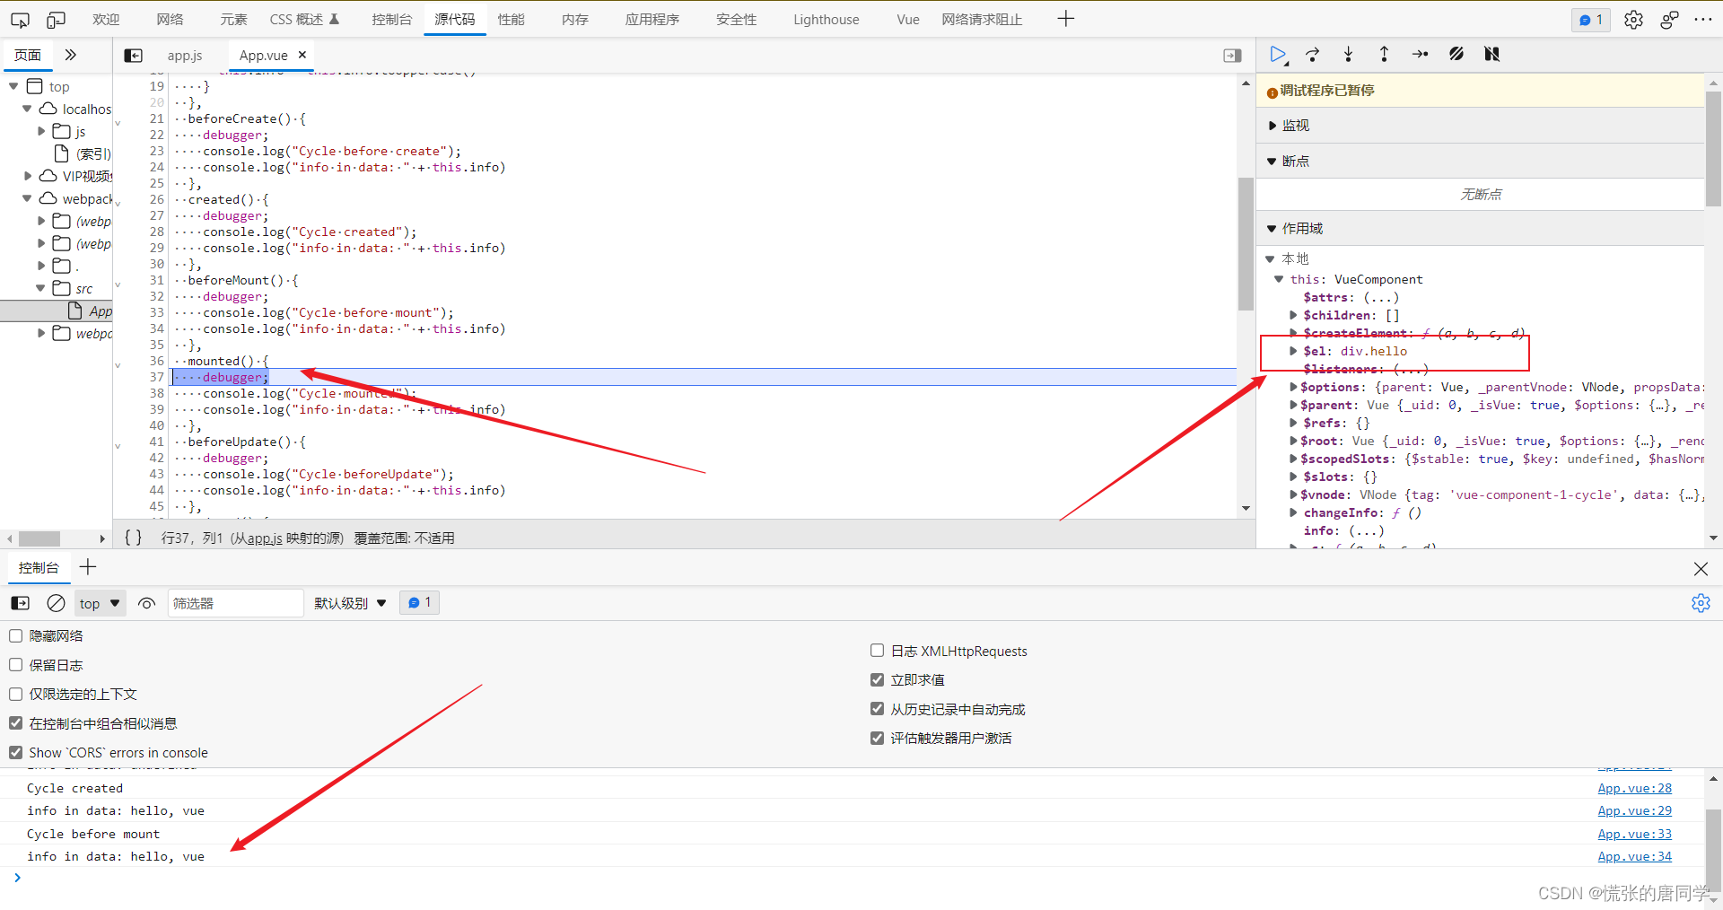Open source link App.vue:34
This screenshot has height=910, width=1723.
pyautogui.click(x=1634, y=856)
